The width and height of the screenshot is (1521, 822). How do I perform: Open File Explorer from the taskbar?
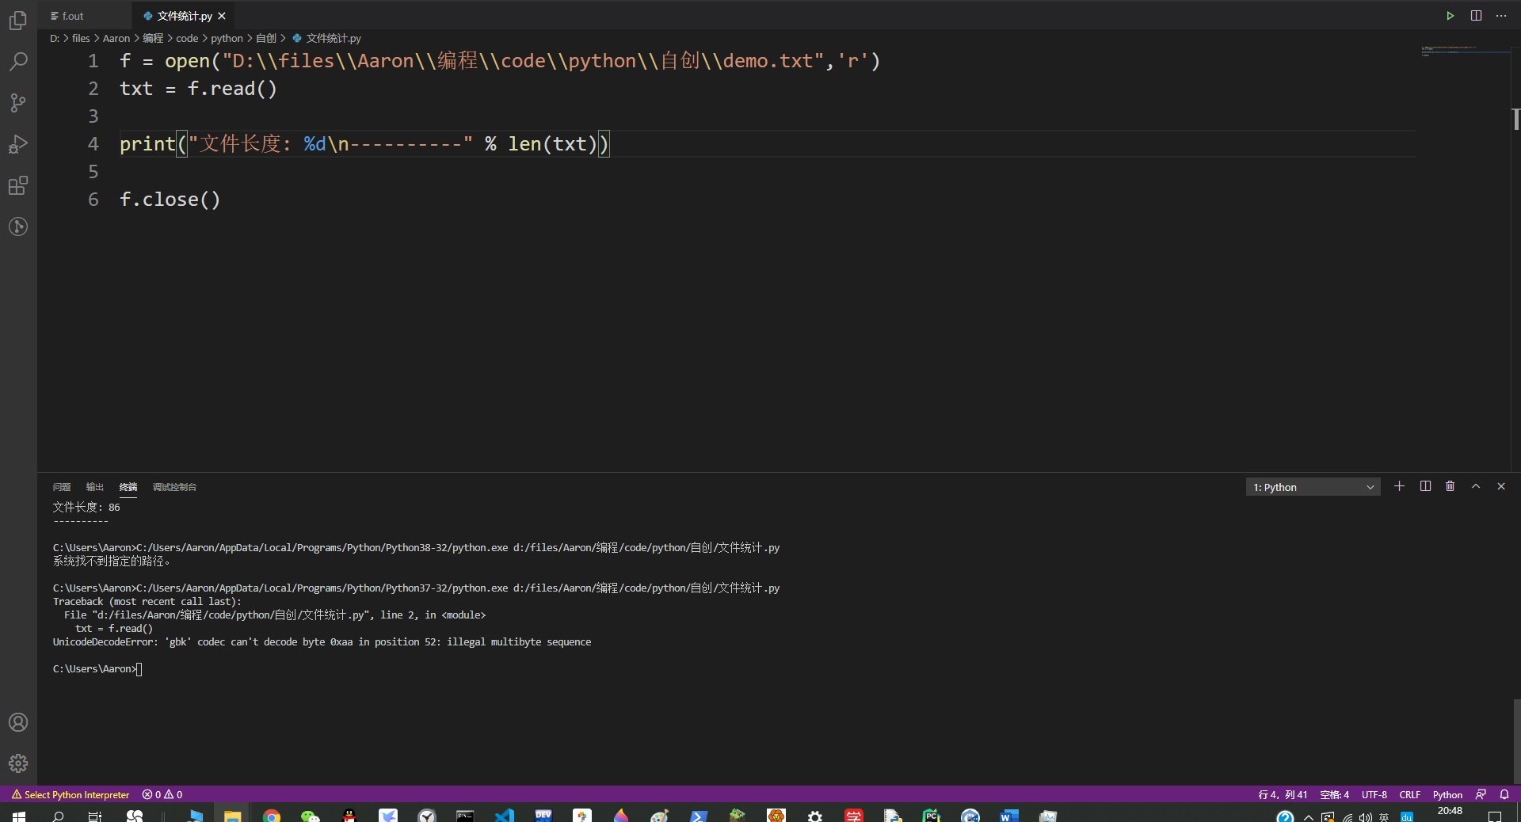pos(232,816)
